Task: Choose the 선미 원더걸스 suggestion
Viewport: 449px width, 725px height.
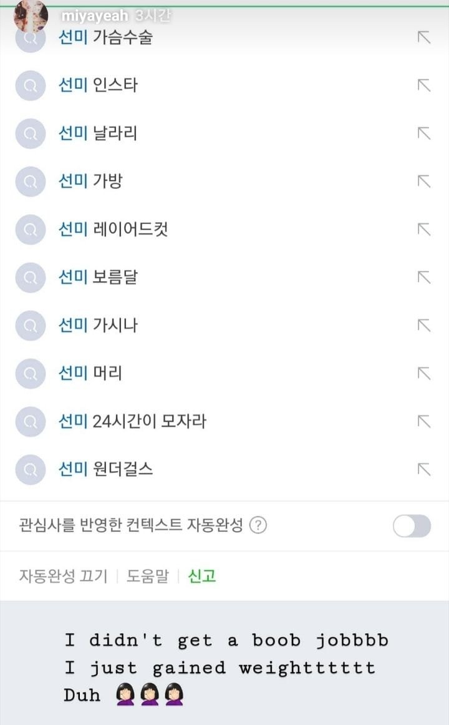Action: coord(105,469)
